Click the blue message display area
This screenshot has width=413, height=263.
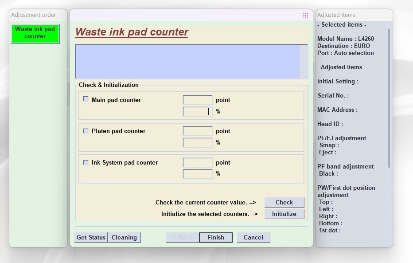[x=187, y=61]
